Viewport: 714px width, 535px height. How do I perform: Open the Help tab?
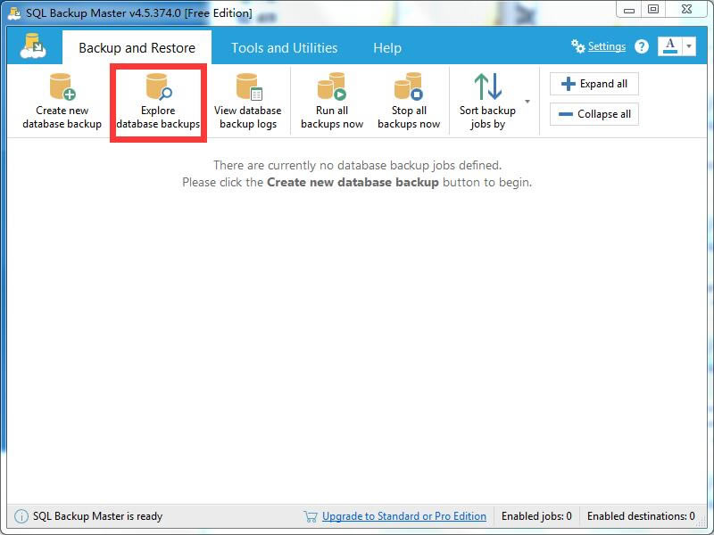(386, 47)
